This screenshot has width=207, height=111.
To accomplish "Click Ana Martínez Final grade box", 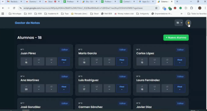I will coord(64,88).
